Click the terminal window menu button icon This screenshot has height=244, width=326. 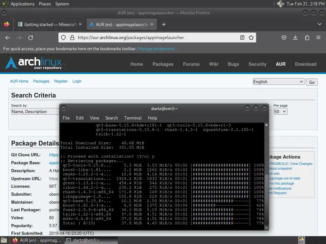pyautogui.click(x=64, y=108)
